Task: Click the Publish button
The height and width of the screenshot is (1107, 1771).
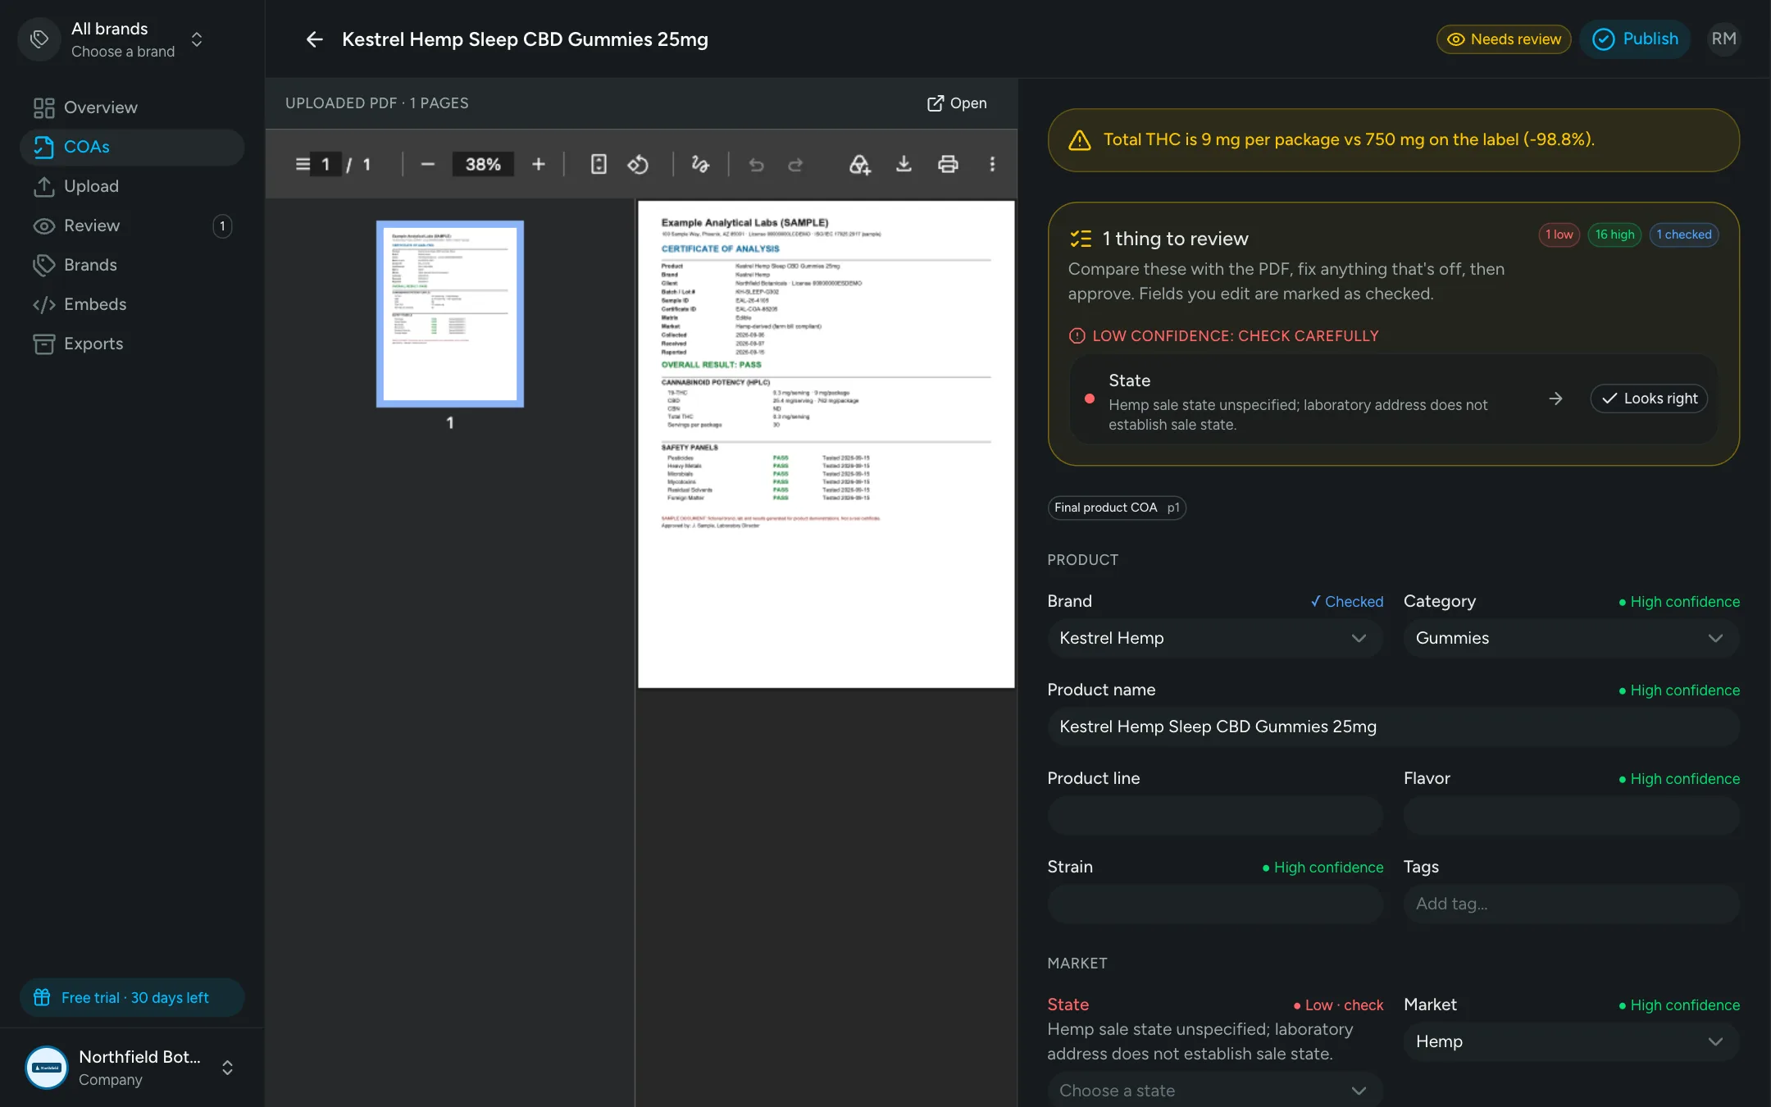Action: [x=1635, y=39]
